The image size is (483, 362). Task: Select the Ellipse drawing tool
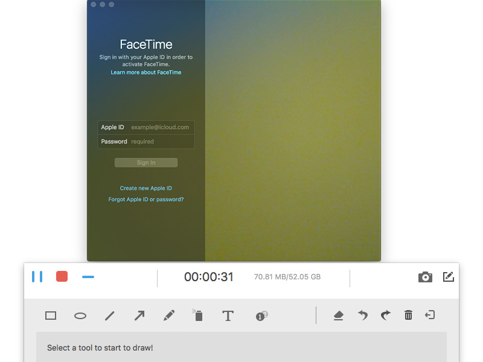tap(80, 315)
